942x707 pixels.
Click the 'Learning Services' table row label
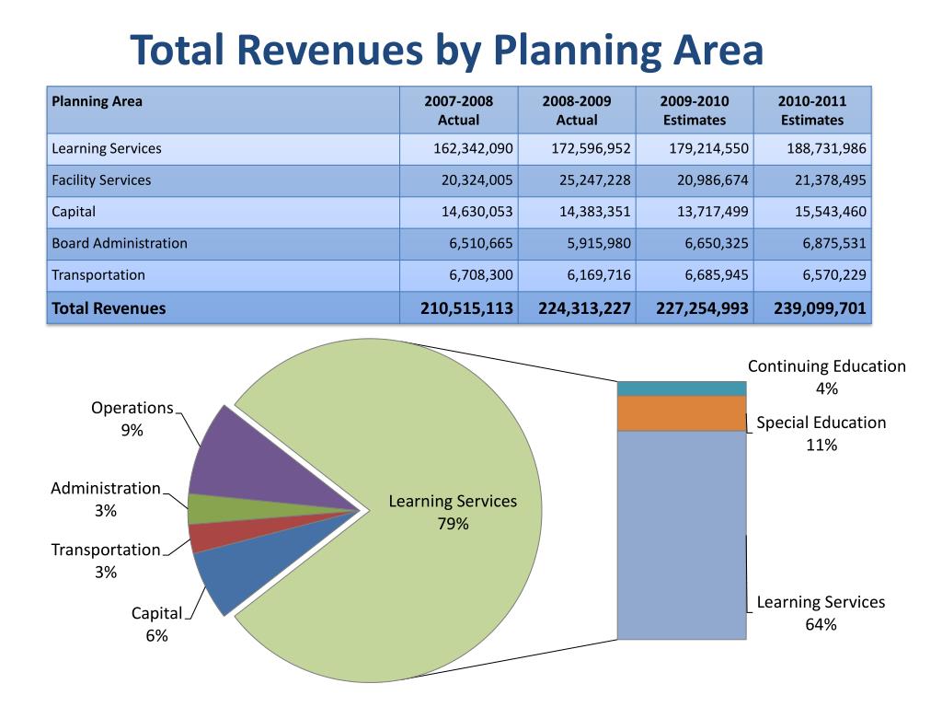click(107, 148)
